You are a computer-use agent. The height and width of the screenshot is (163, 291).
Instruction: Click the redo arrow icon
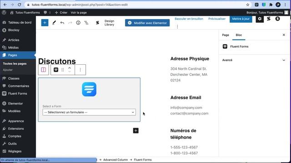[70, 23]
